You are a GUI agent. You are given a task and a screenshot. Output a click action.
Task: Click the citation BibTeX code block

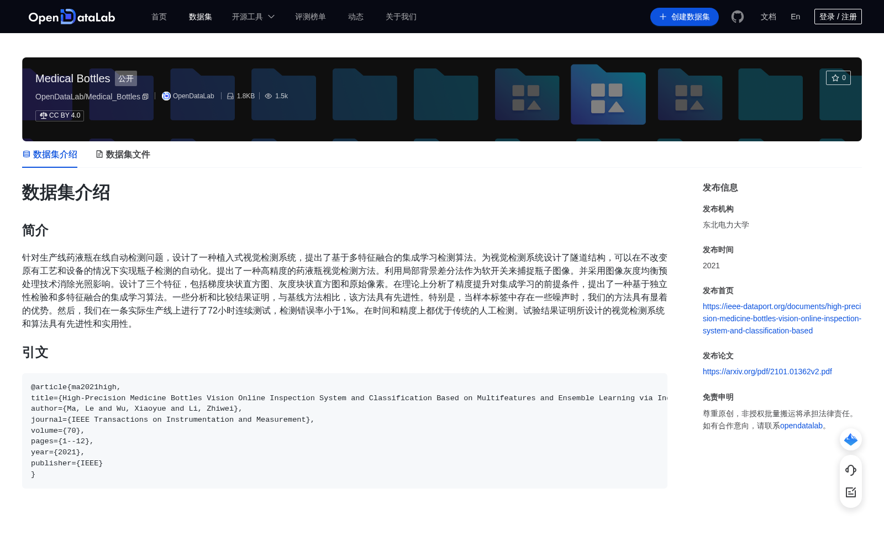click(345, 431)
